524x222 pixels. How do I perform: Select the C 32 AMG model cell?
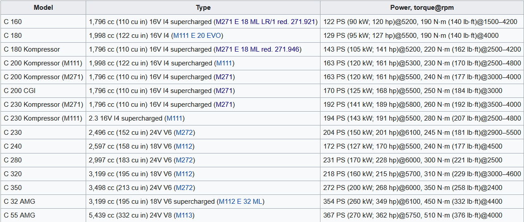[43, 202]
